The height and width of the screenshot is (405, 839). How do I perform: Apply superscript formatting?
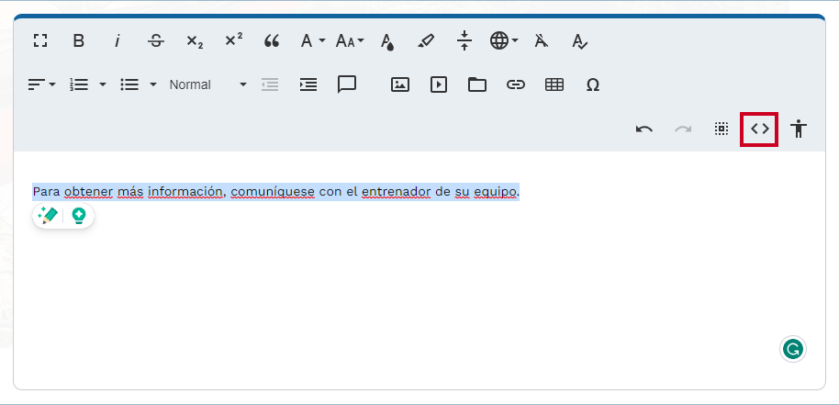click(x=233, y=40)
